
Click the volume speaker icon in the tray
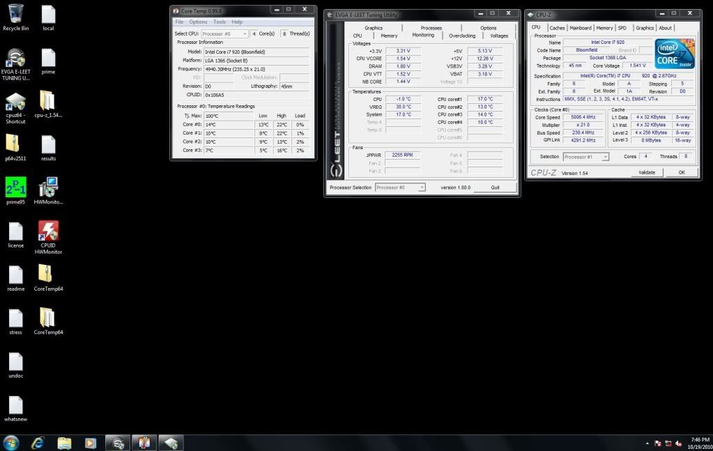tap(678, 443)
